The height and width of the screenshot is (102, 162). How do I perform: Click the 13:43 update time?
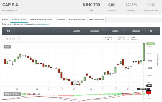151,5
